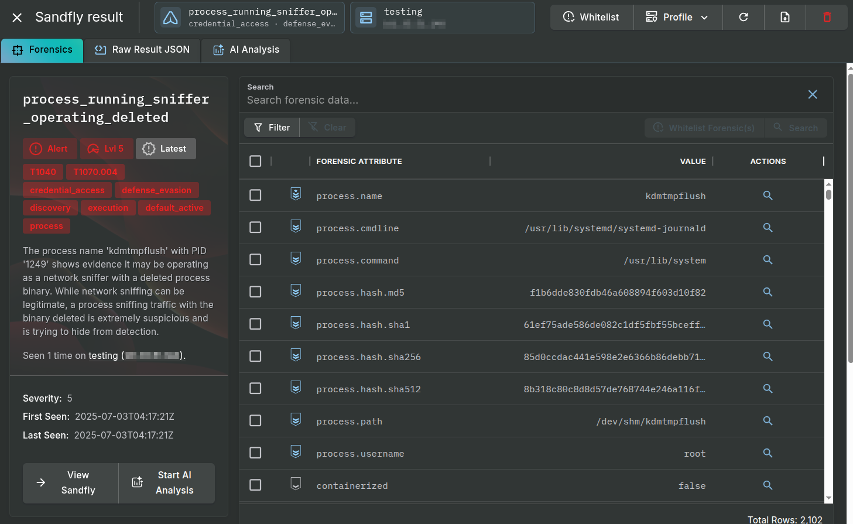This screenshot has width=853, height=524.
Task: Select the Latest status chip
Action: point(166,149)
